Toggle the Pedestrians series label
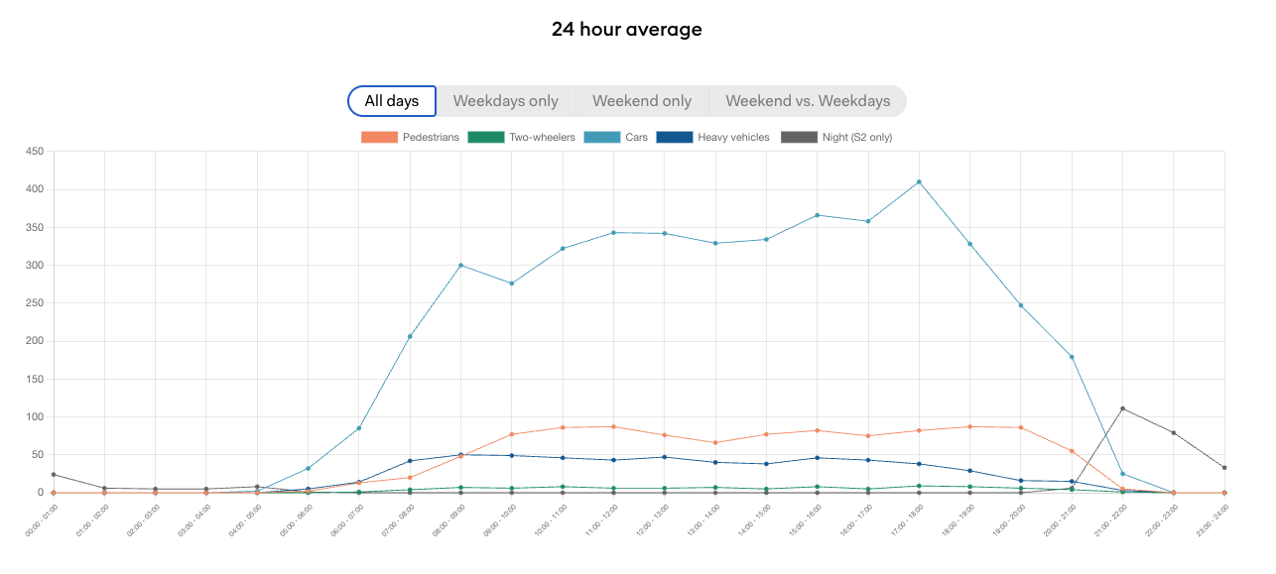The height and width of the screenshot is (574, 1276). click(x=431, y=138)
